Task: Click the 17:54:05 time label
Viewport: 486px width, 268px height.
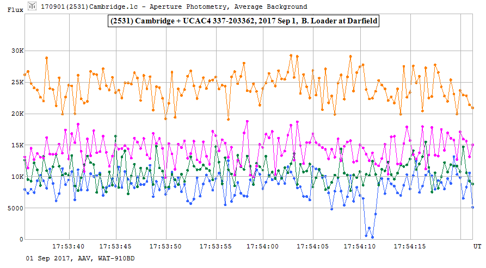Action: (313, 247)
